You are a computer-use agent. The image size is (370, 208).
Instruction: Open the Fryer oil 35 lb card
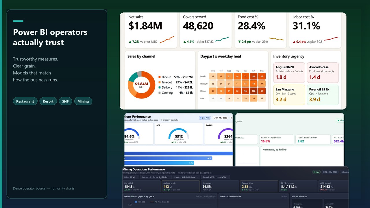point(323,95)
